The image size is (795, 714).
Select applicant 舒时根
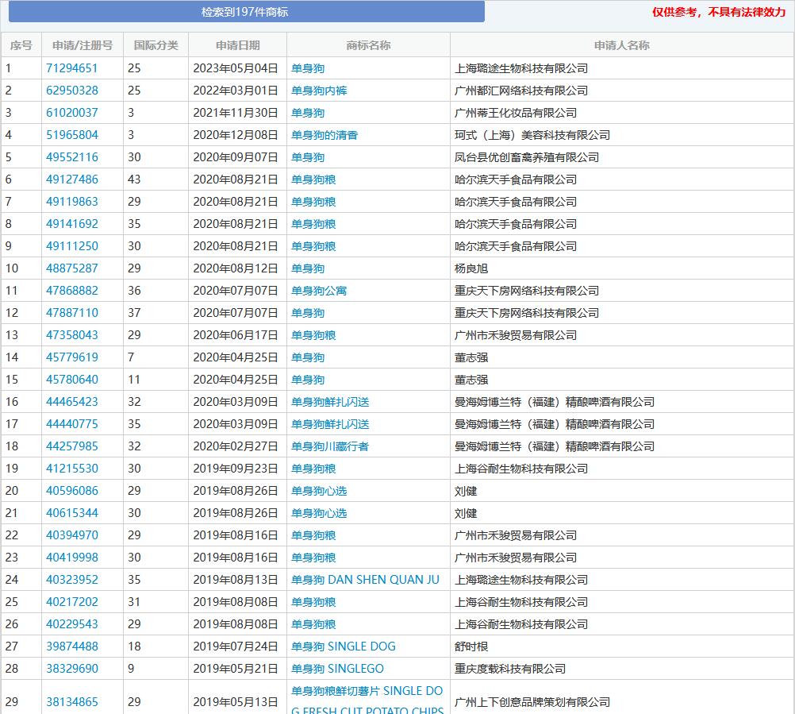click(471, 646)
